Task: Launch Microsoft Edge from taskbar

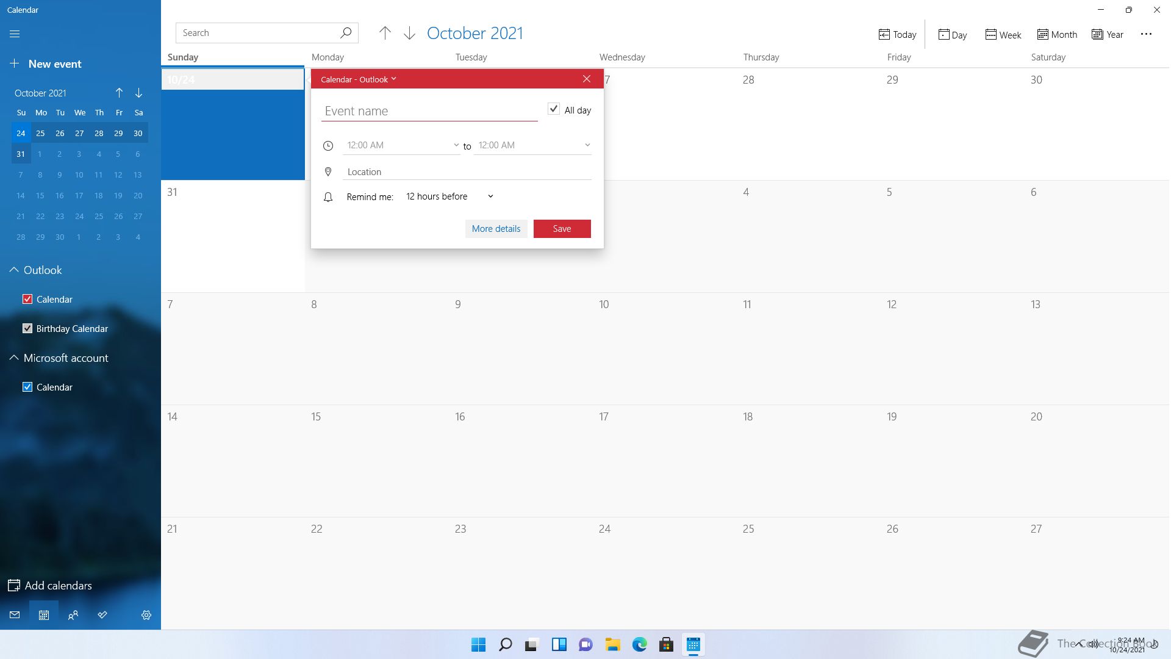Action: [x=640, y=644]
